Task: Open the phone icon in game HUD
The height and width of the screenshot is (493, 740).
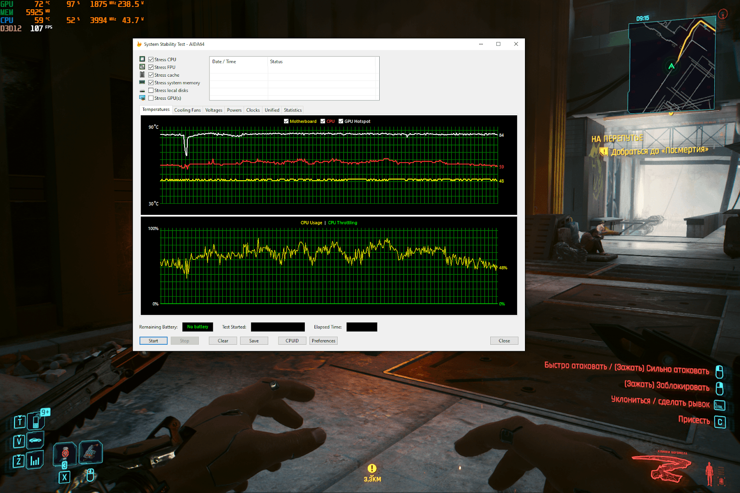Action: pyautogui.click(x=36, y=421)
